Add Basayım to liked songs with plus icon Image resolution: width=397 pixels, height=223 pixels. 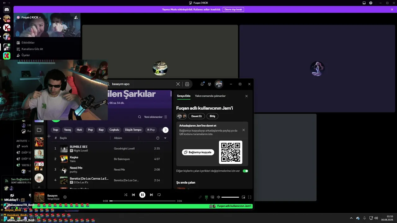click(x=65, y=197)
